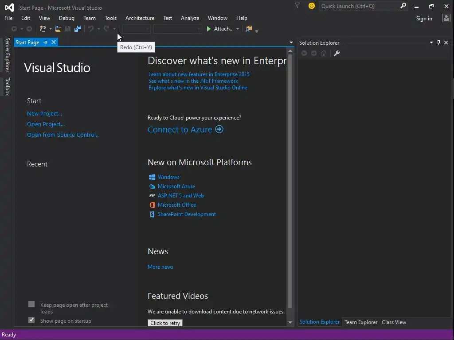Close the Start Page tab
The image size is (454, 340).
pyautogui.click(x=54, y=42)
